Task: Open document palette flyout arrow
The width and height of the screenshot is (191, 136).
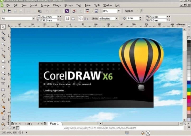Action: click(10, 128)
